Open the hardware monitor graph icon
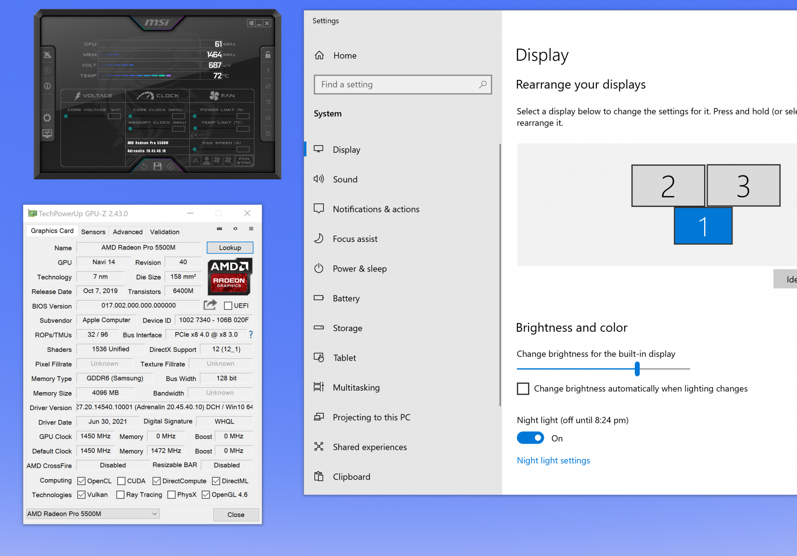This screenshot has height=556, width=797. [47, 134]
